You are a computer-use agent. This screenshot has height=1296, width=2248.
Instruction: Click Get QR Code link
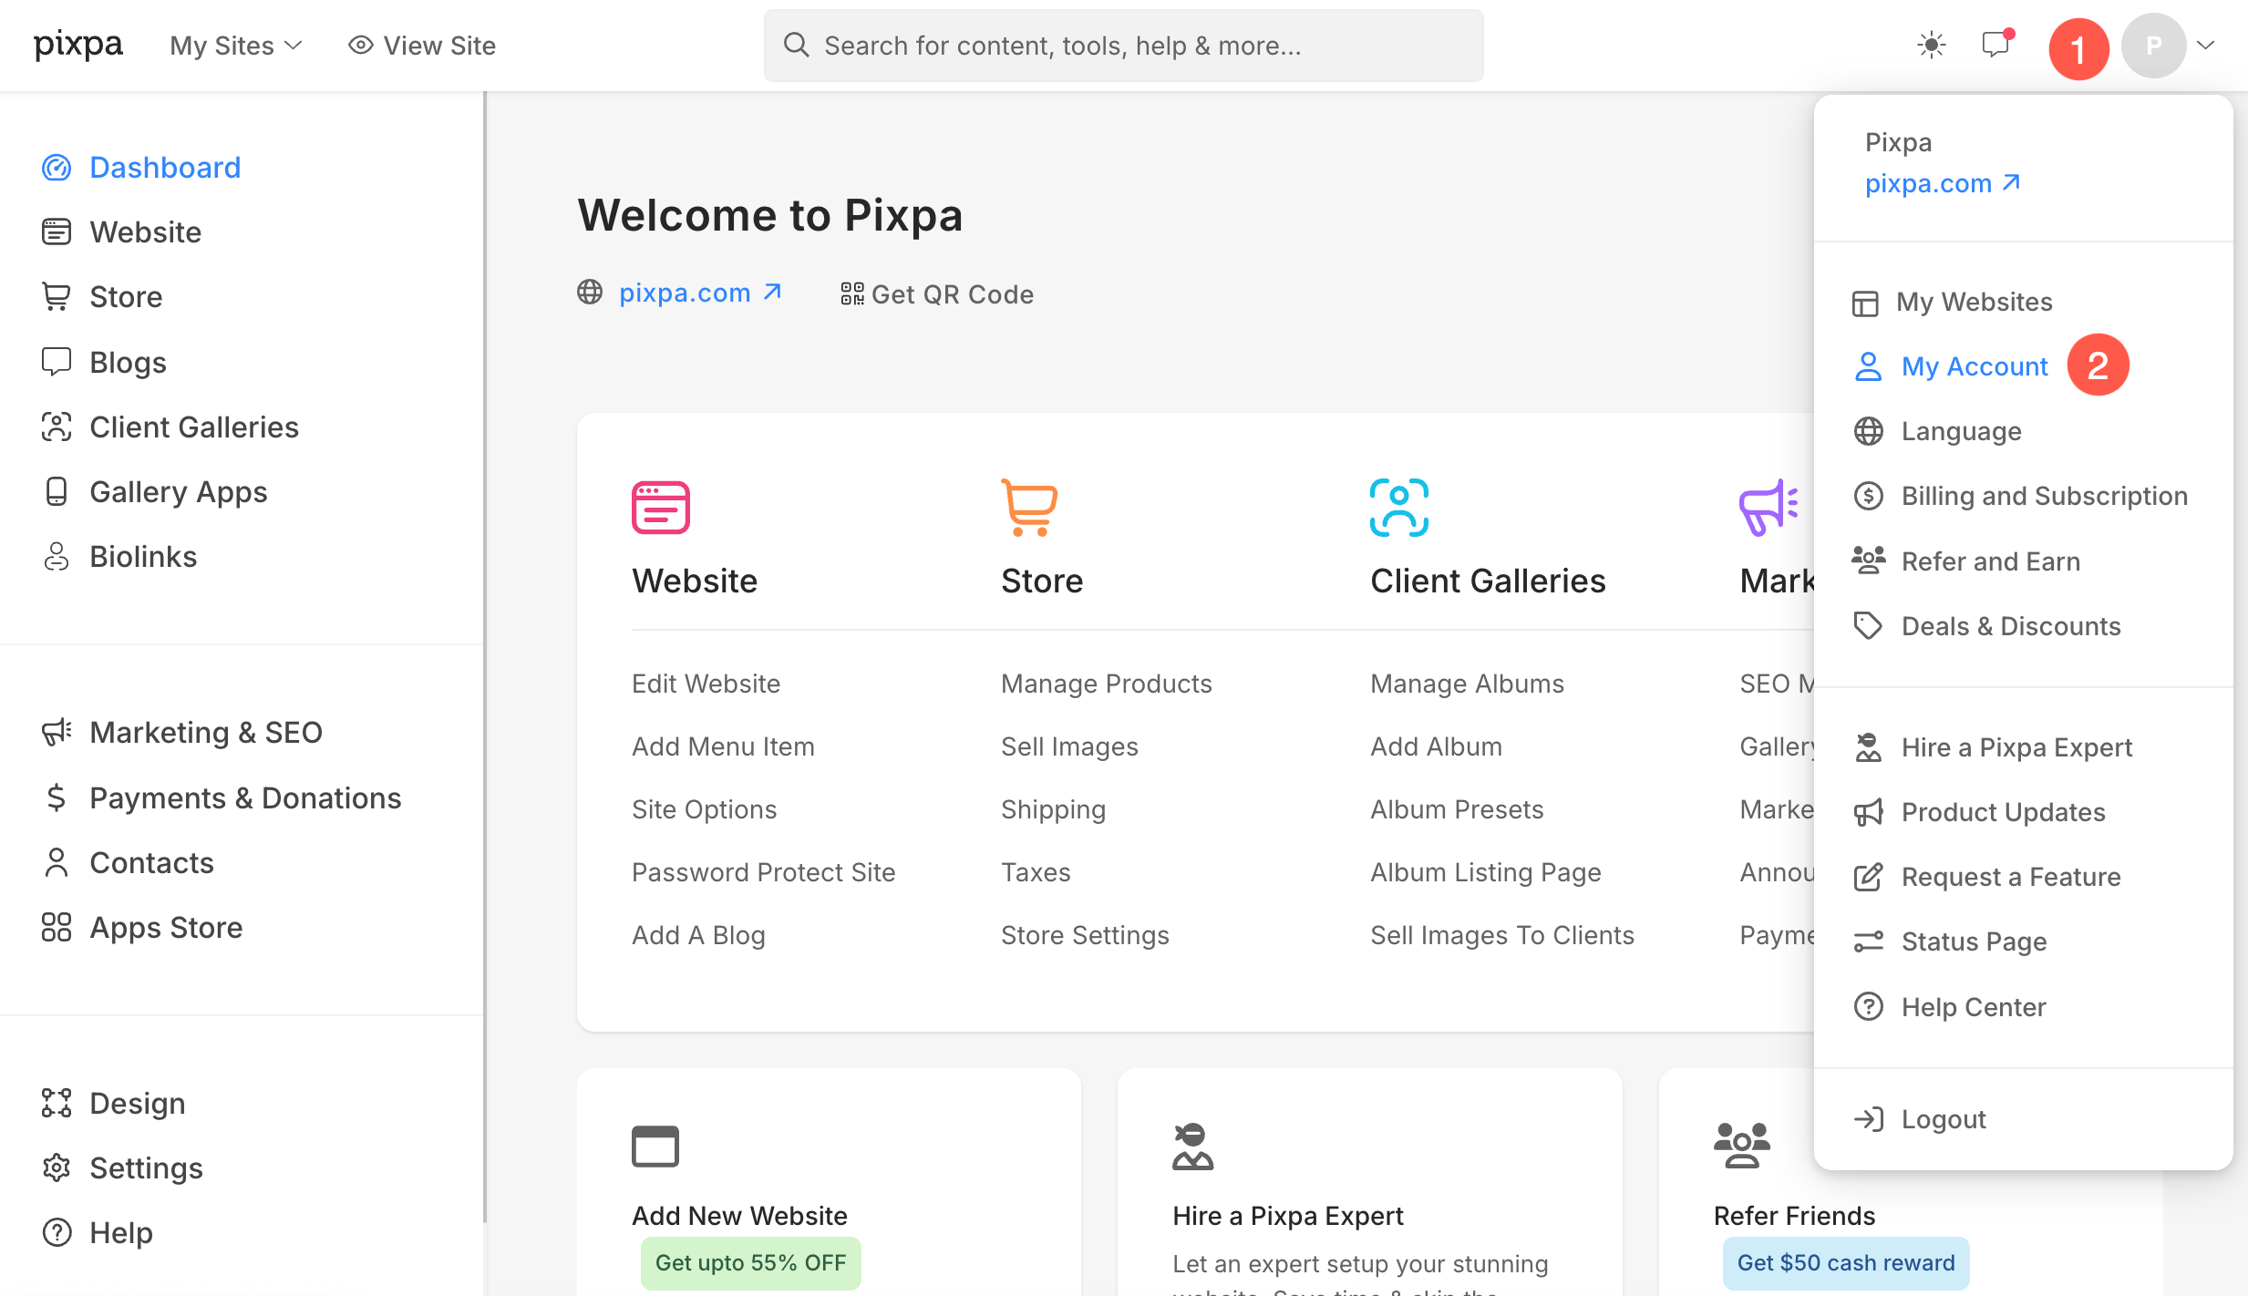point(937,294)
